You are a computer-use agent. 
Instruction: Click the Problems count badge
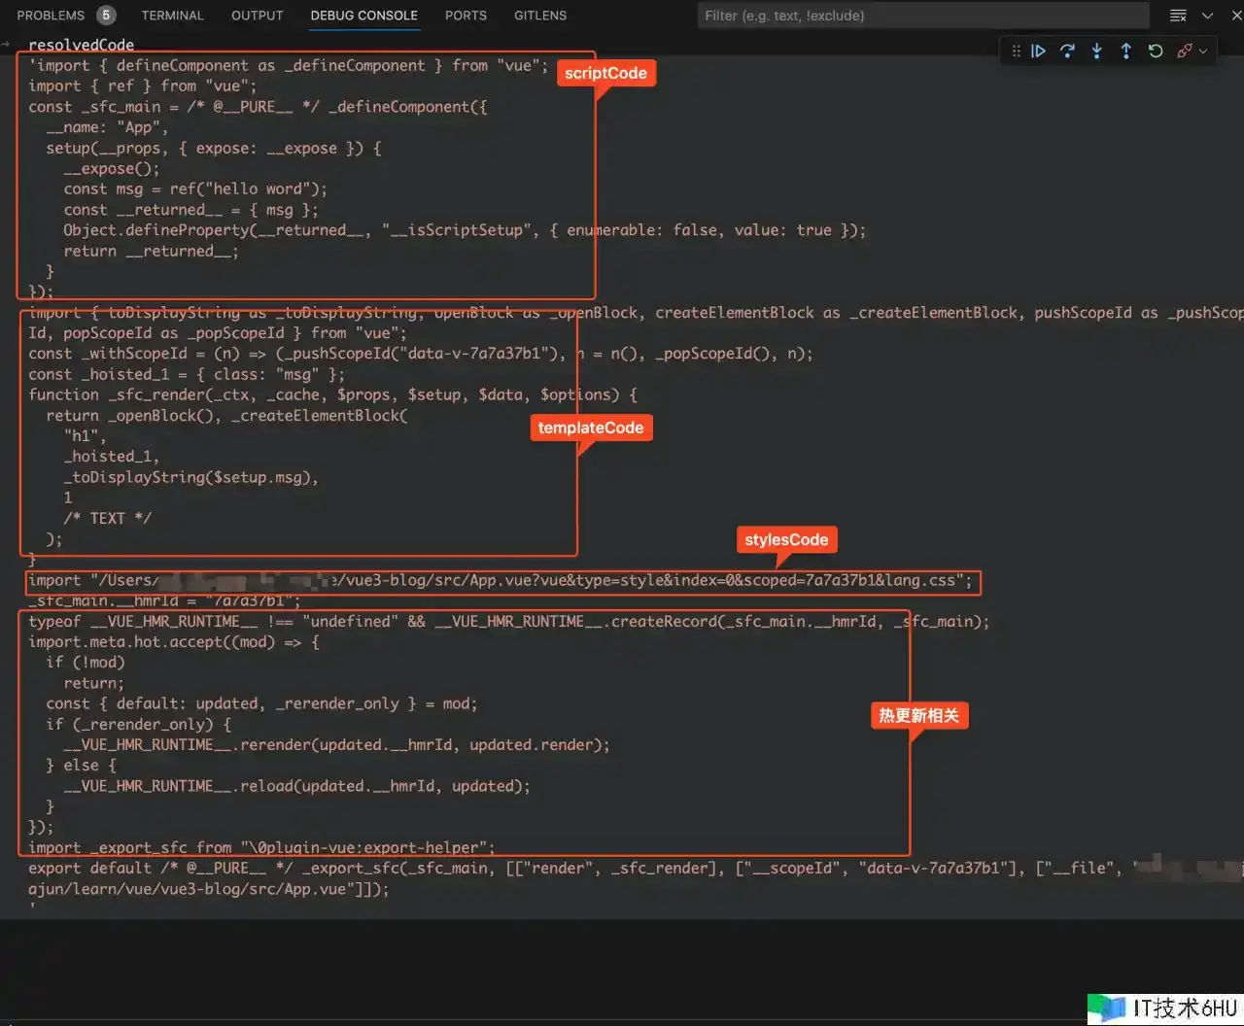(x=105, y=16)
